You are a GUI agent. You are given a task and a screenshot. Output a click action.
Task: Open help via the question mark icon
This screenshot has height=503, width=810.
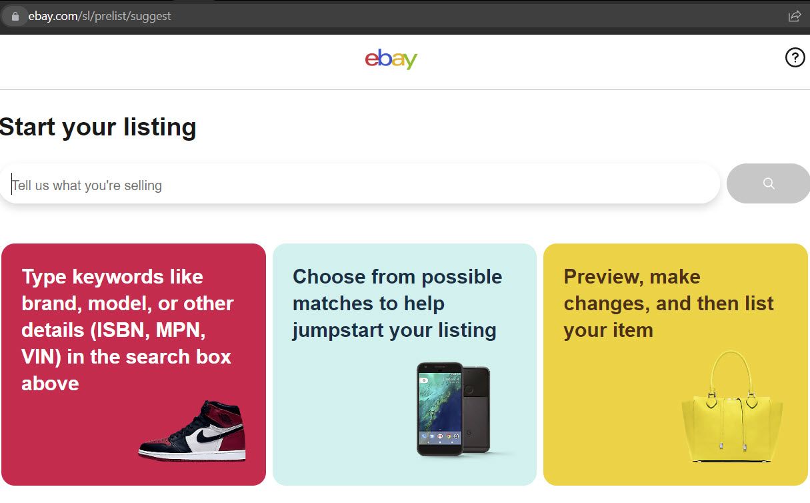(795, 59)
